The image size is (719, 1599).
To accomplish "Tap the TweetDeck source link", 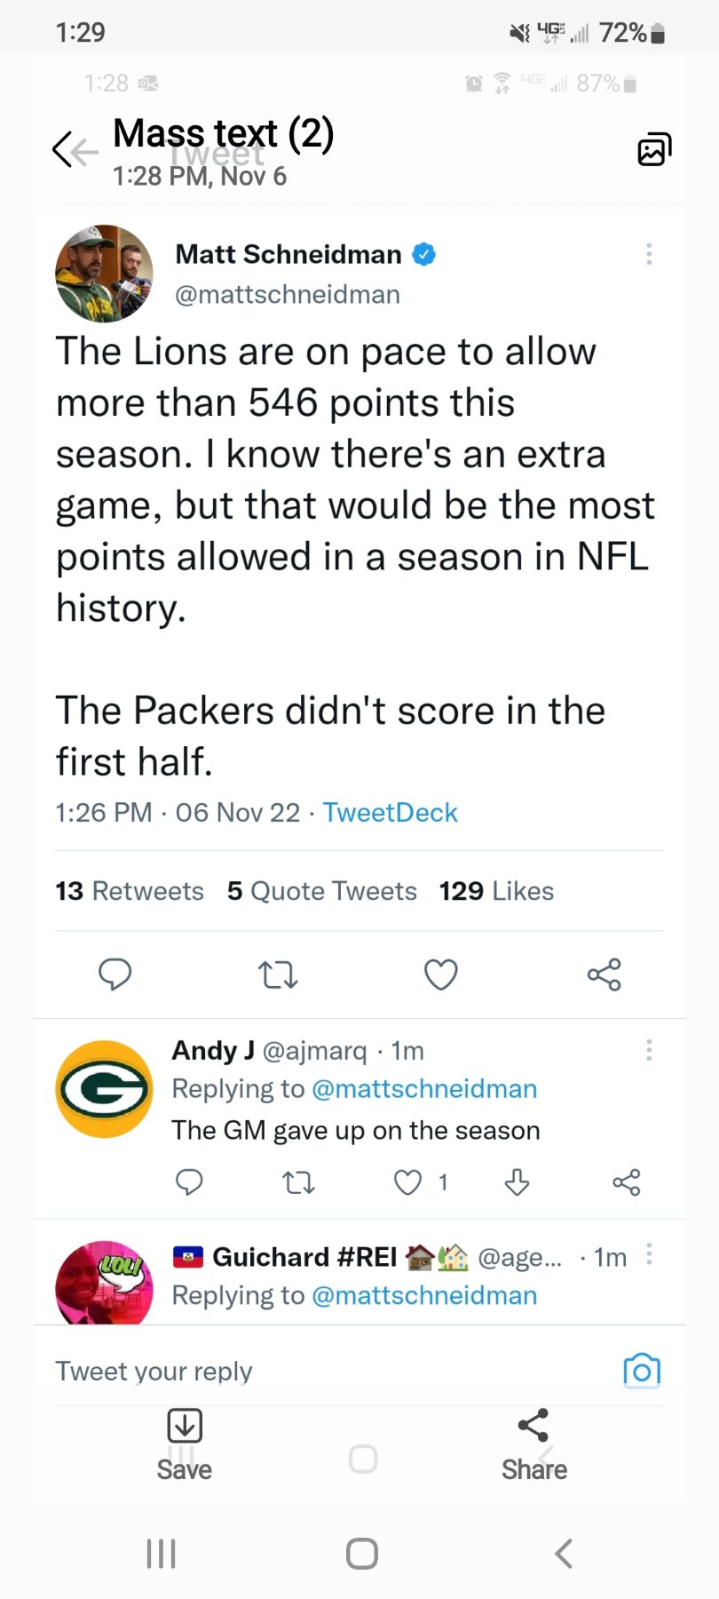I will point(390,813).
